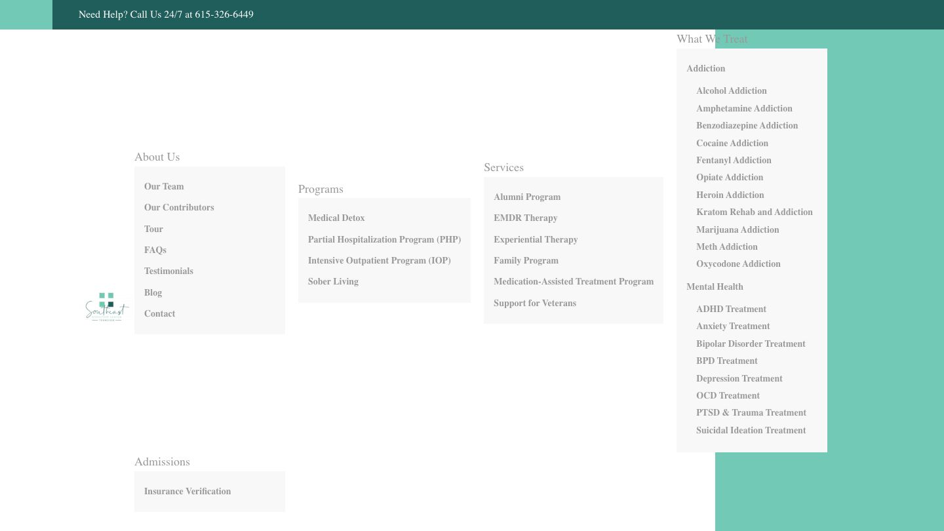The width and height of the screenshot is (944, 531).
Task: Open the Programs menu heading
Action: 321,189
